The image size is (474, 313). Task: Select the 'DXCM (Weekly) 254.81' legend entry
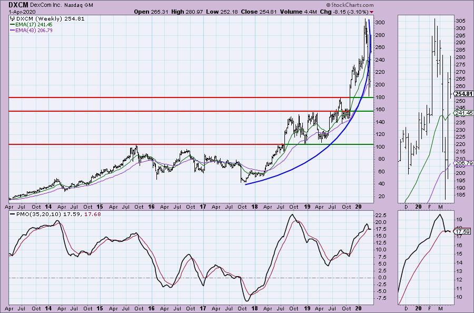[47, 19]
